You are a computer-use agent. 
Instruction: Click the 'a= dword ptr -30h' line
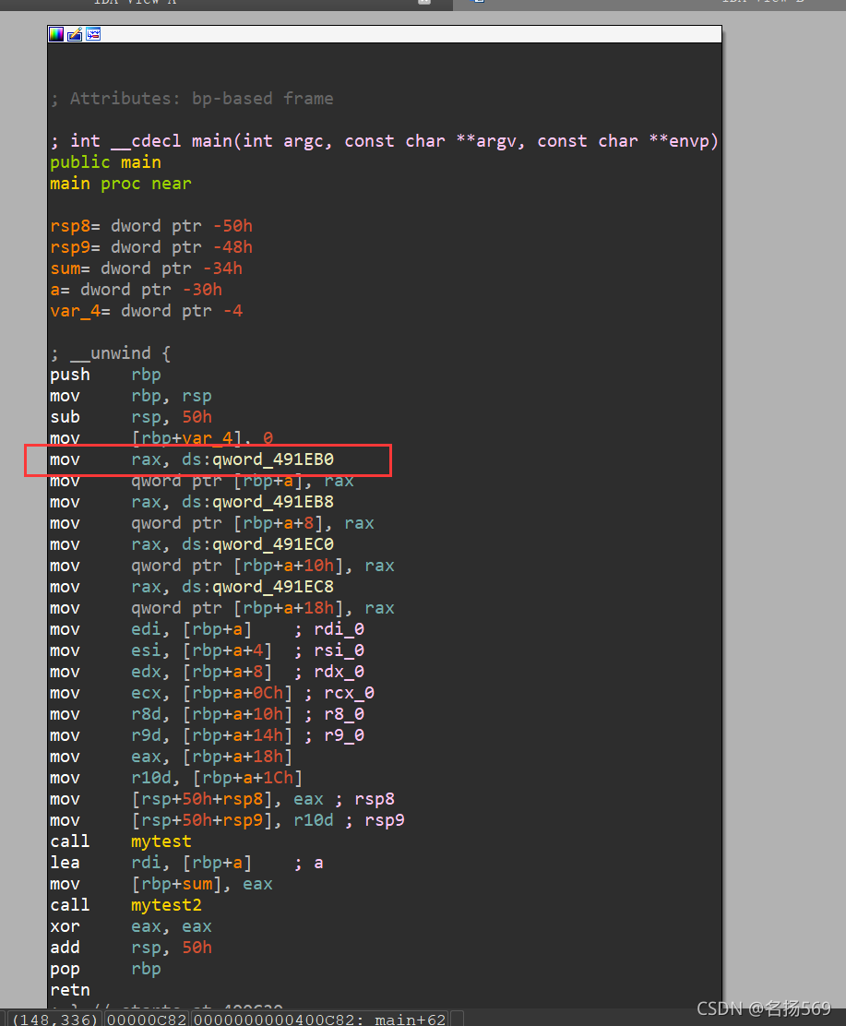tap(137, 290)
